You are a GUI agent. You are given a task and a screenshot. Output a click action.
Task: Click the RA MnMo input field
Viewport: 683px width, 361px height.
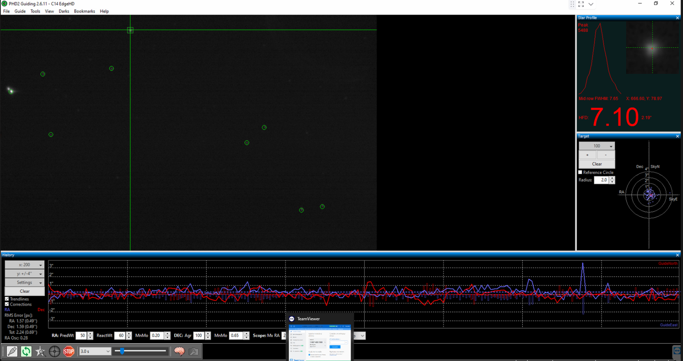coord(157,336)
